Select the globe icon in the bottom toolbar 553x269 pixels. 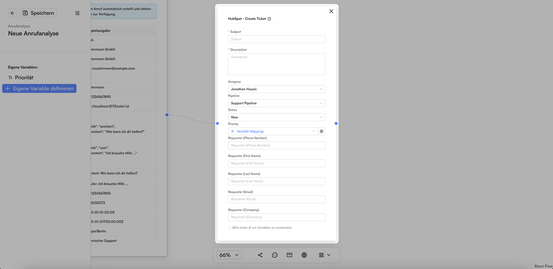[x=304, y=255]
